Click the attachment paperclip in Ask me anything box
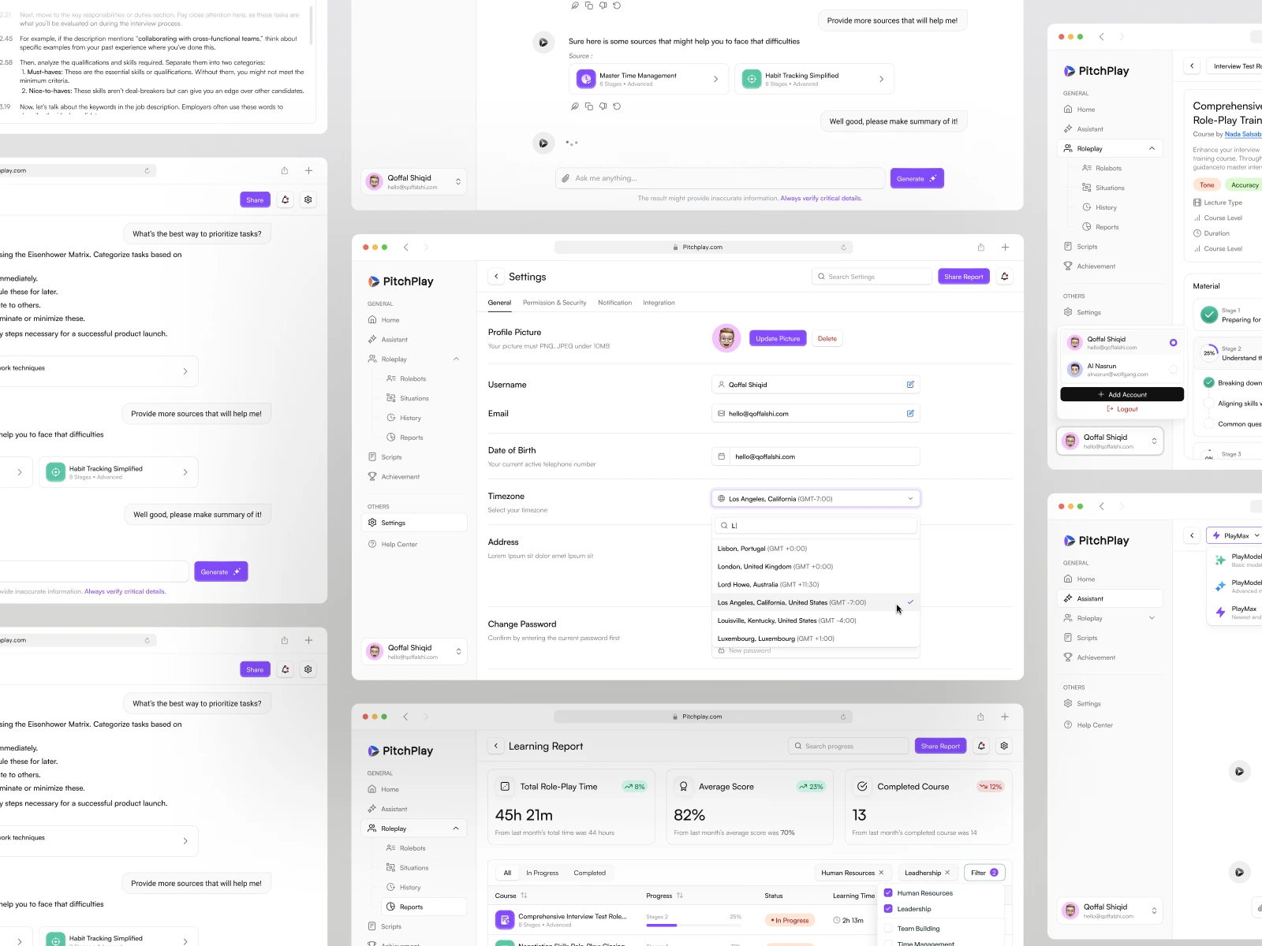Image resolution: width=1262 pixels, height=946 pixels. click(x=566, y=178)
